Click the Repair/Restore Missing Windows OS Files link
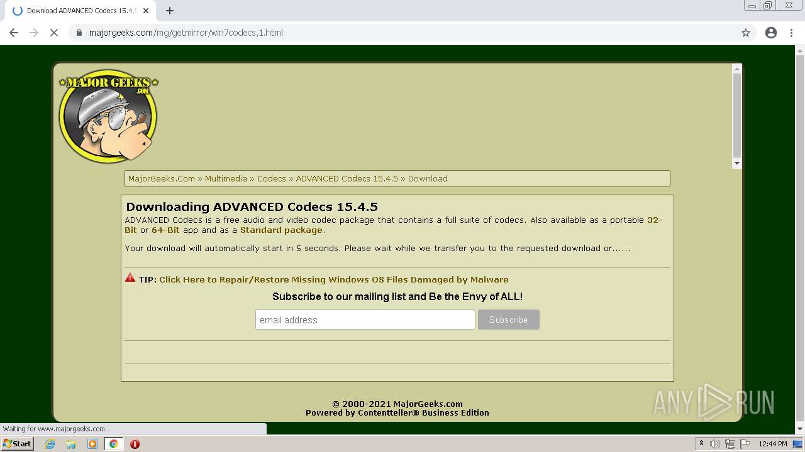This screenshot has height=452, width=805. 334,279
